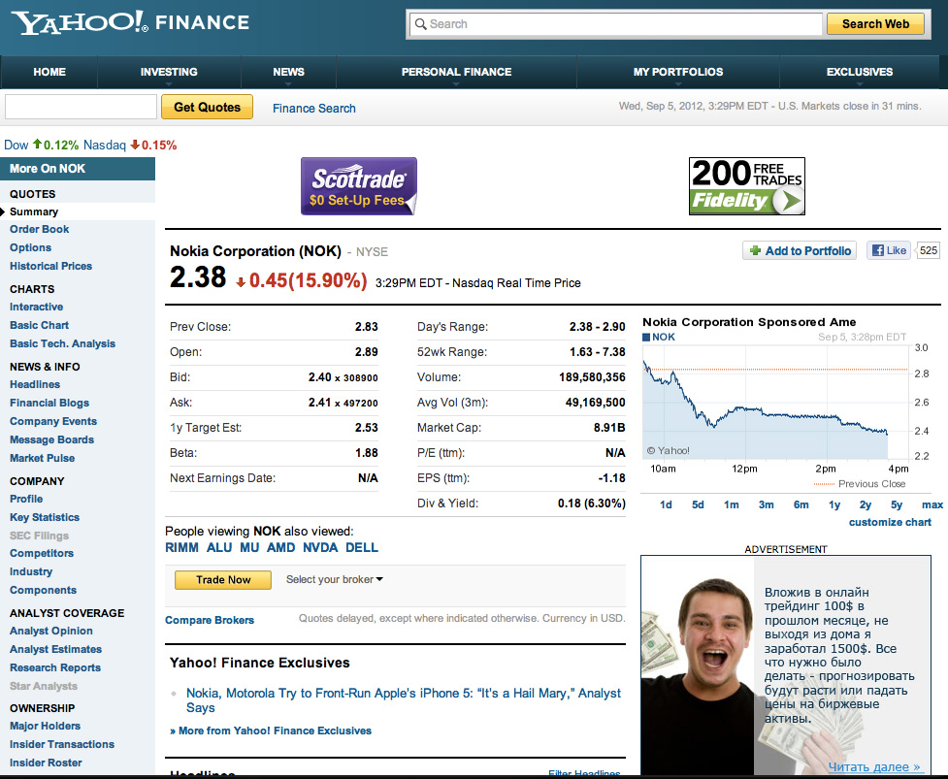Select the 2y chart range

866,504
